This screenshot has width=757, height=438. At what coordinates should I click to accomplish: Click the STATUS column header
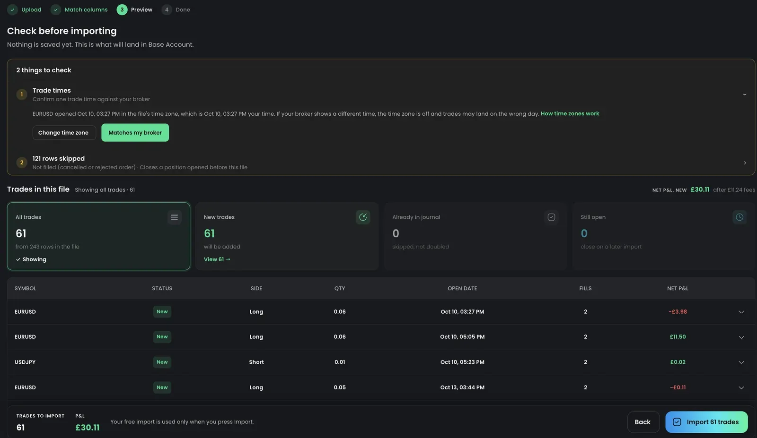(162, 288)
